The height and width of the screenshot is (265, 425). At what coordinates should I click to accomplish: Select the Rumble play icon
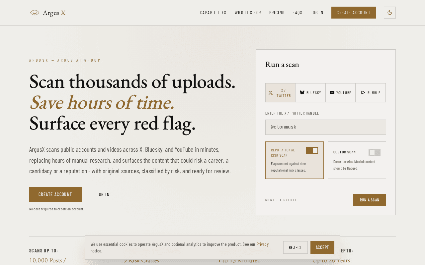363,92
